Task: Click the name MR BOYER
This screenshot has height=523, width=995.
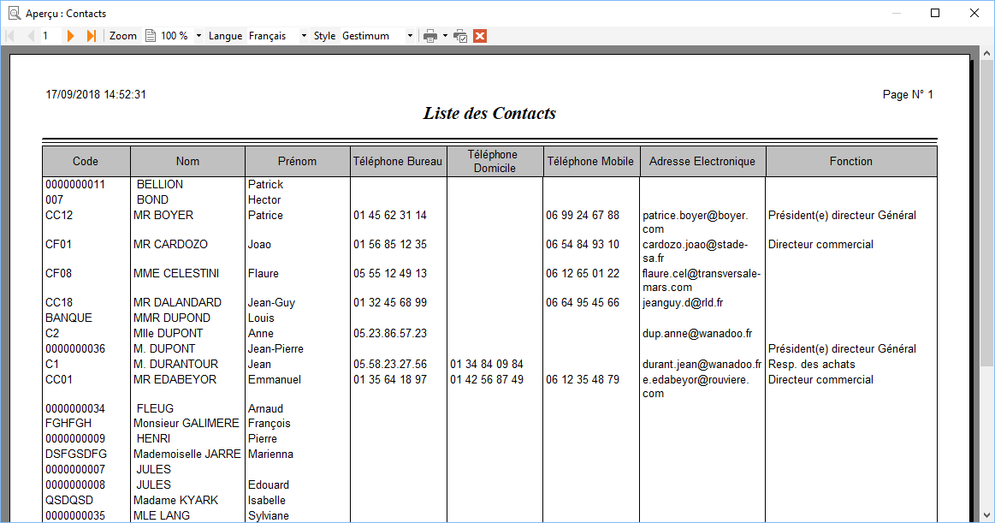Action: (163, 215)
